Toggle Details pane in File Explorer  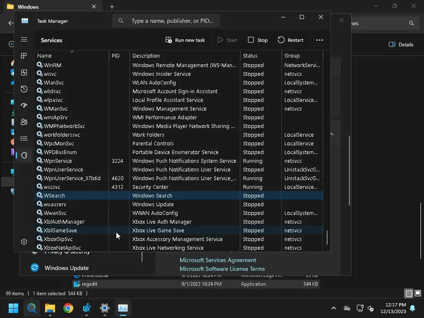tap(401, 45)
